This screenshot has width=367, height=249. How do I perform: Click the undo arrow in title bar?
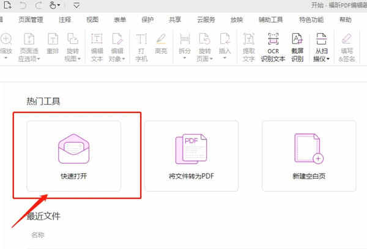click(x=23, y=5)
